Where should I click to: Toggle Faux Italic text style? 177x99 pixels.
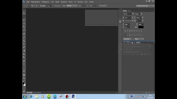click(127, 31)
